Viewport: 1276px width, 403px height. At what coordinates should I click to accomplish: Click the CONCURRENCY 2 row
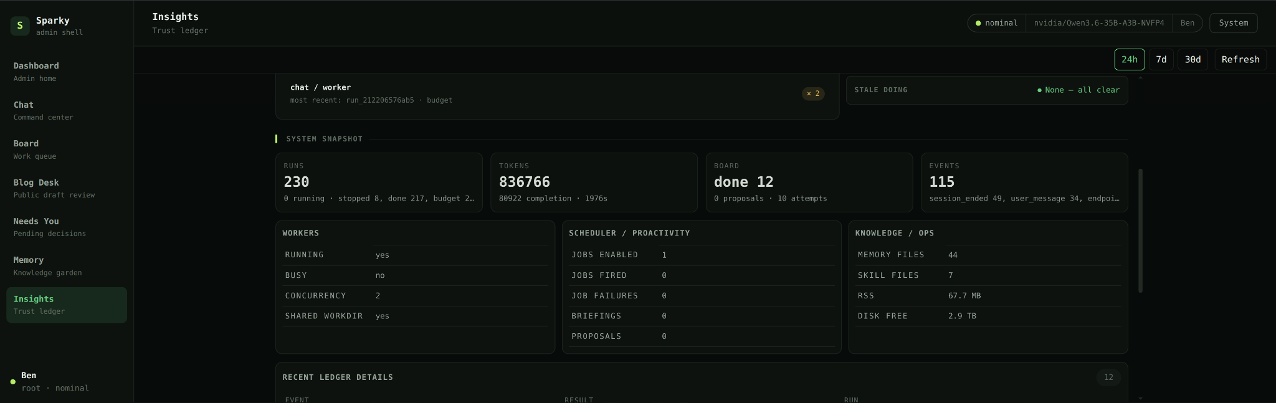[x=415, y=296]
